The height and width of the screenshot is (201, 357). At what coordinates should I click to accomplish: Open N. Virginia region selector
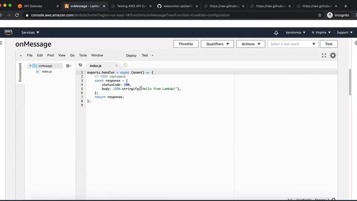tap(321, 32)
